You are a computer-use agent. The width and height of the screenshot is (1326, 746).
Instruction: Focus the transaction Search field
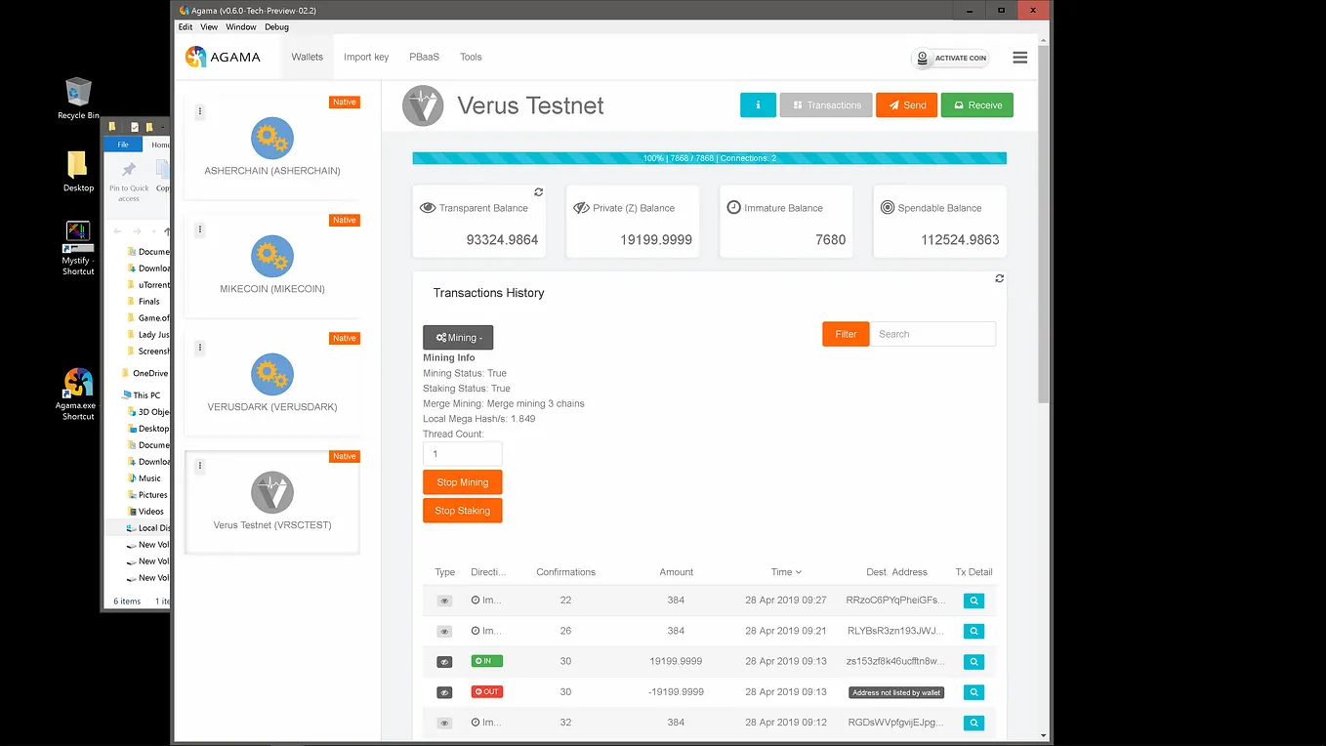932,334
